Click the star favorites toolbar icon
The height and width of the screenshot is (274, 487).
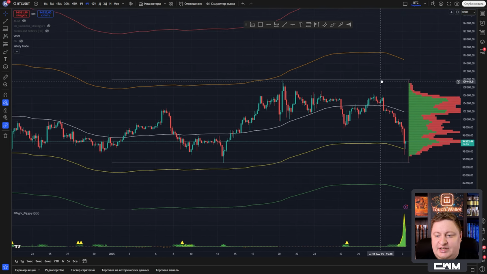click(x=6, y=267)
